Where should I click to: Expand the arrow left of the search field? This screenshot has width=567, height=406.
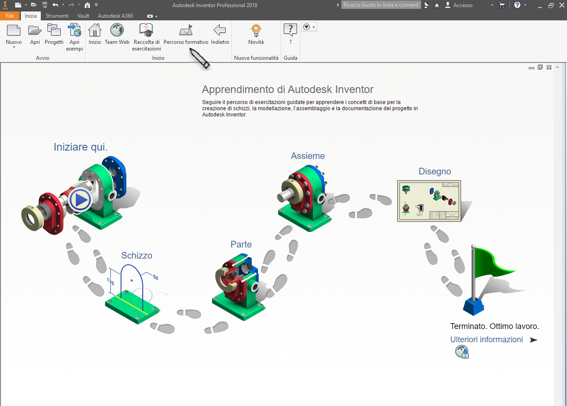pyautogui.click(x=337, y=5)
